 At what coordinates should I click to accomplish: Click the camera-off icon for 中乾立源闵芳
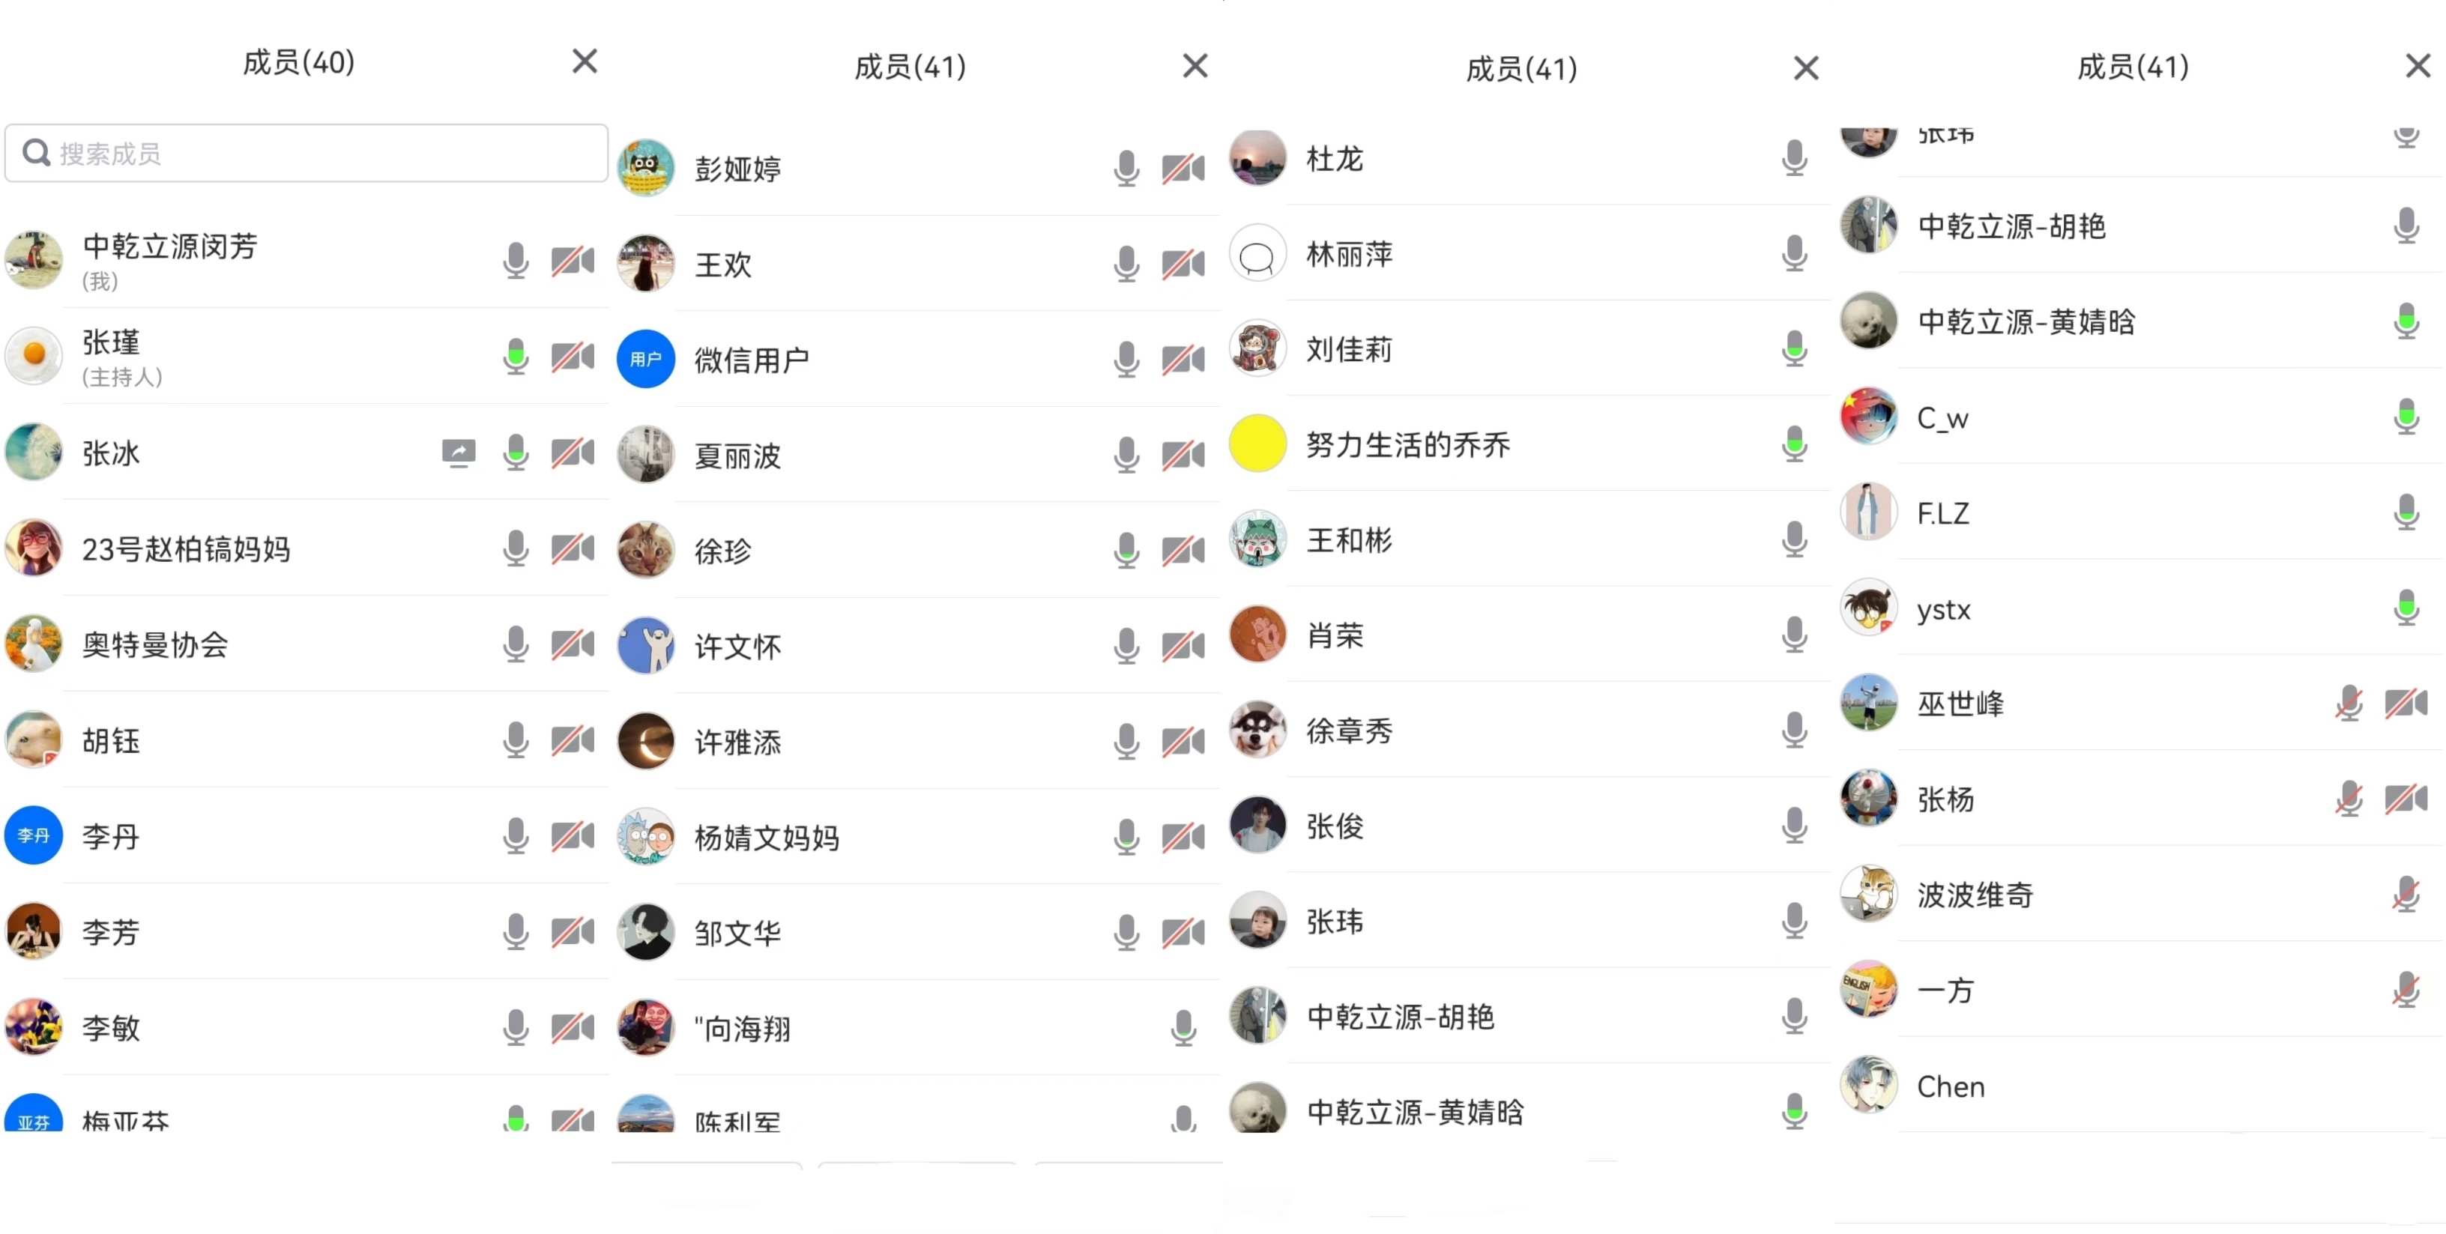point(573,260)
